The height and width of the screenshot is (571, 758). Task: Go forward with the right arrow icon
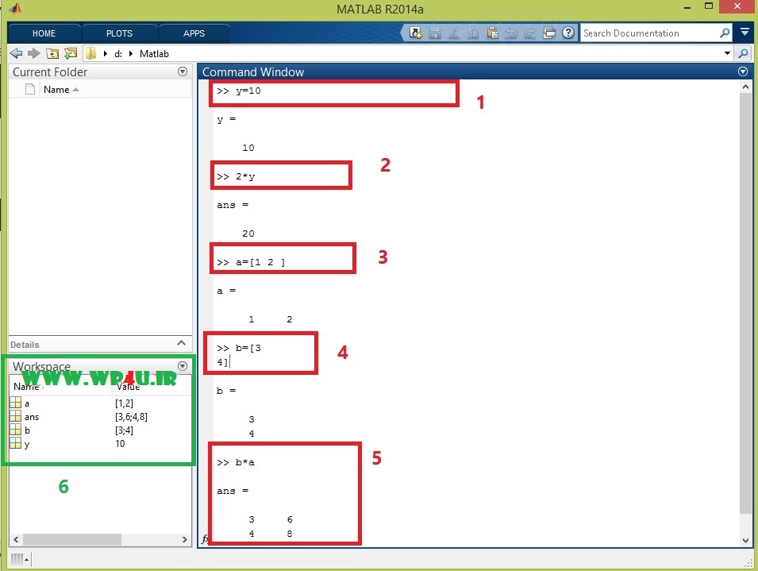coord(34,53)
